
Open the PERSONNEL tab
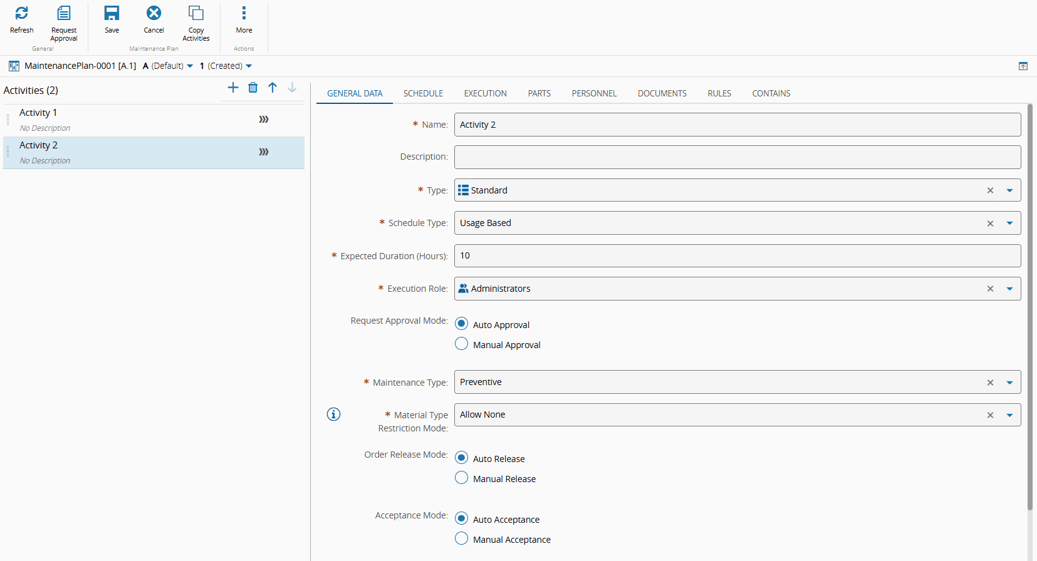[593, 93]
